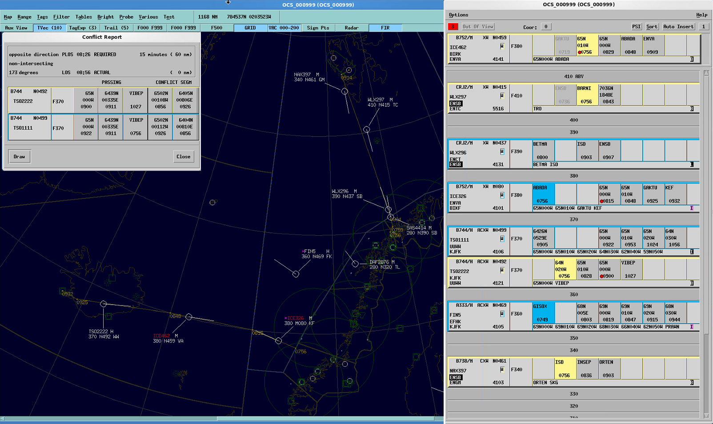Click the magenta I marker on FIN5 strip
The image size is (713, 424).
[x=692, y=327]
